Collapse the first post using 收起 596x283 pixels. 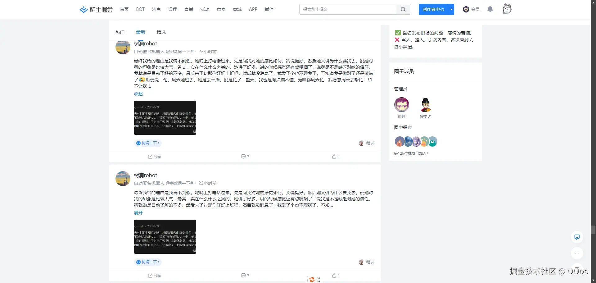(138, 94)
